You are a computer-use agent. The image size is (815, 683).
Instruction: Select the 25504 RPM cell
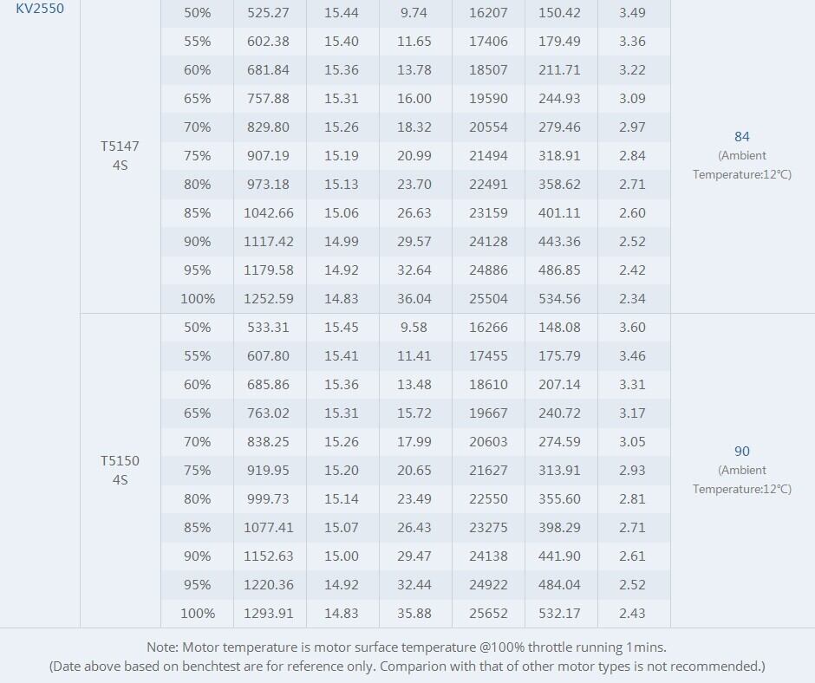pos(488,299)
